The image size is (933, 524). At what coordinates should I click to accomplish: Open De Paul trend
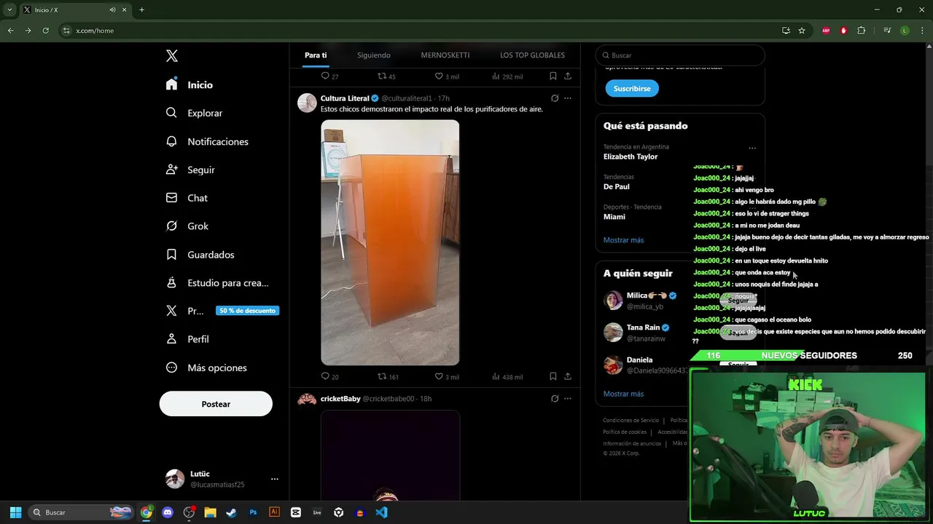(x=617, y=187)
